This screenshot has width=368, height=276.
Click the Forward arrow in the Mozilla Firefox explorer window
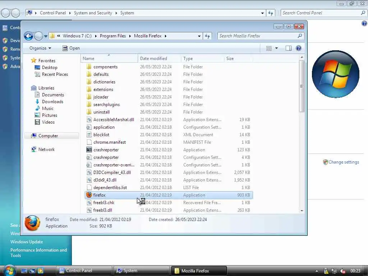38,36
